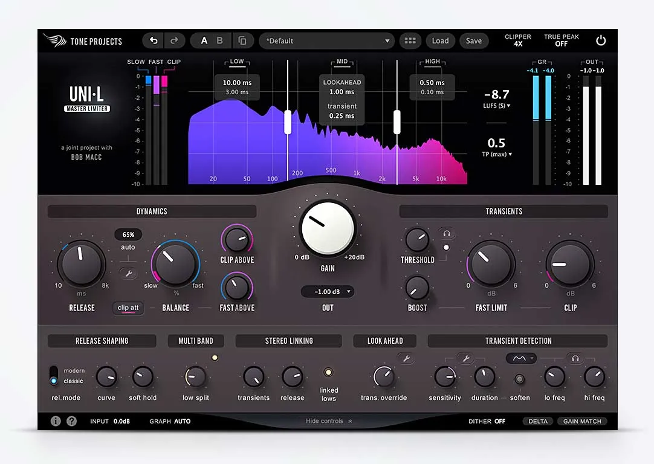Click the 65% auto release value

[128, 234]
